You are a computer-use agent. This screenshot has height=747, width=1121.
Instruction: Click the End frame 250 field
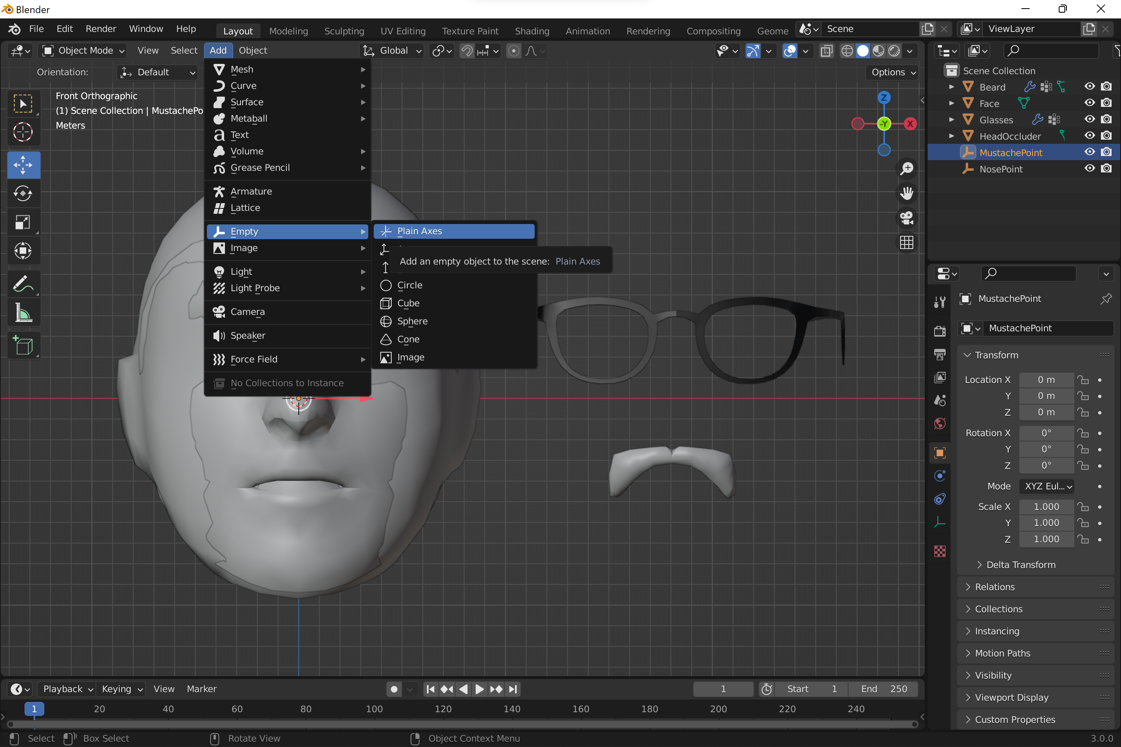coord(884,689)
